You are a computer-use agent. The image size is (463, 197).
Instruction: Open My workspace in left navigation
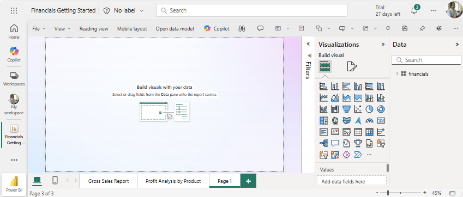pyautogui.click(x=14, y=104)
